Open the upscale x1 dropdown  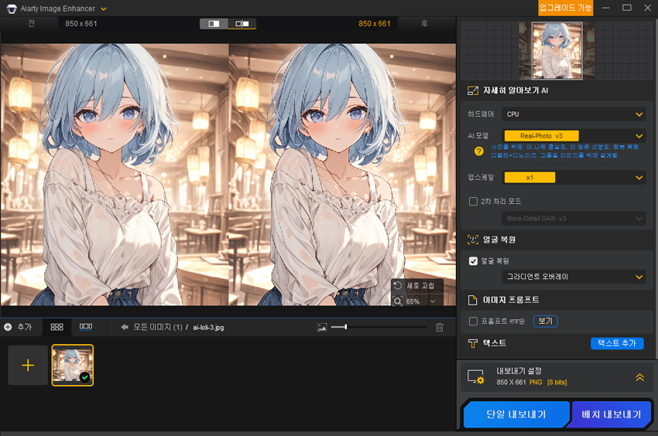coord(574,177)
